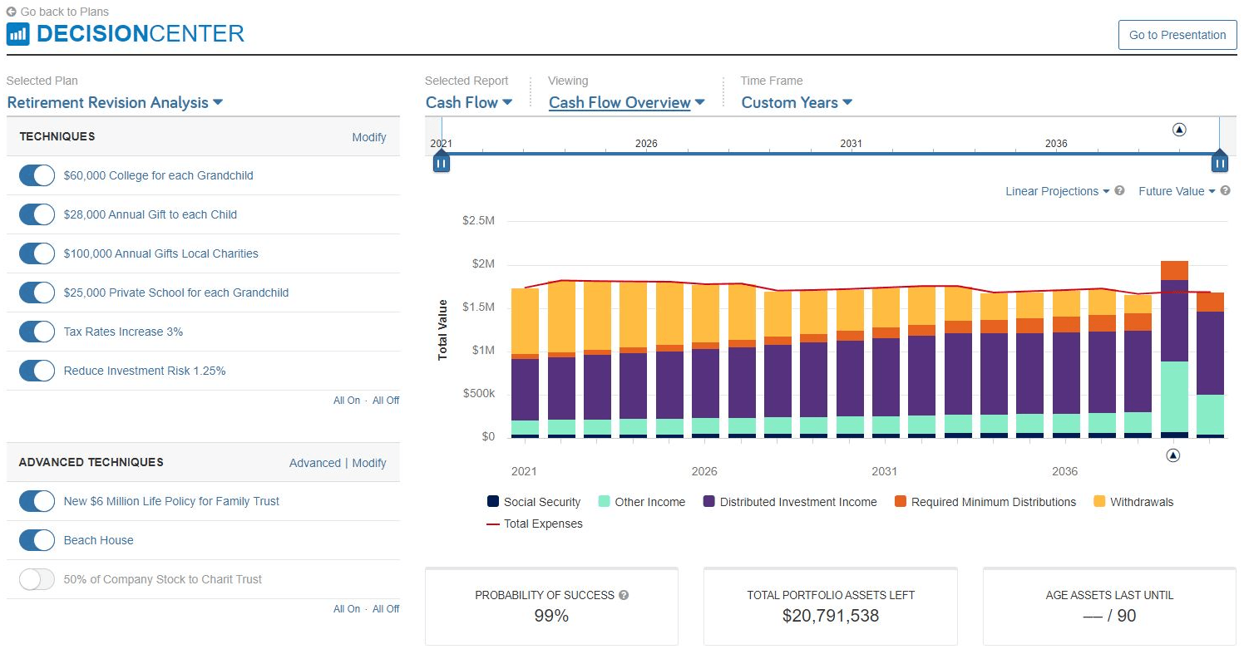This screenshot has width=1244, height=654.
Task: Click the Total Expenses legend line
Action: tap(493, 524)
